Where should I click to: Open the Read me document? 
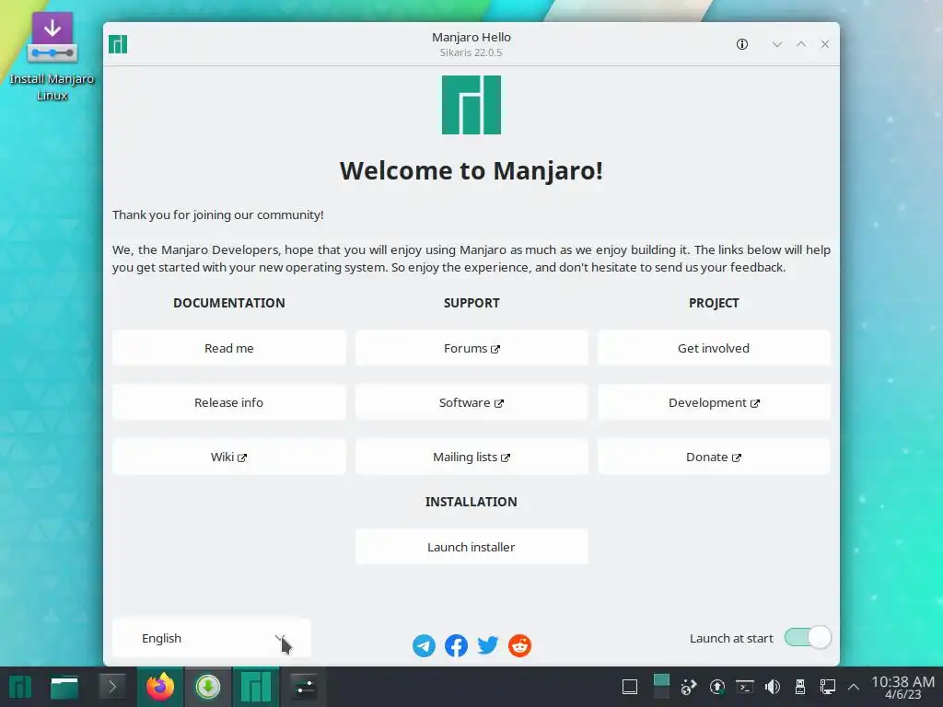tap(228, 348)
